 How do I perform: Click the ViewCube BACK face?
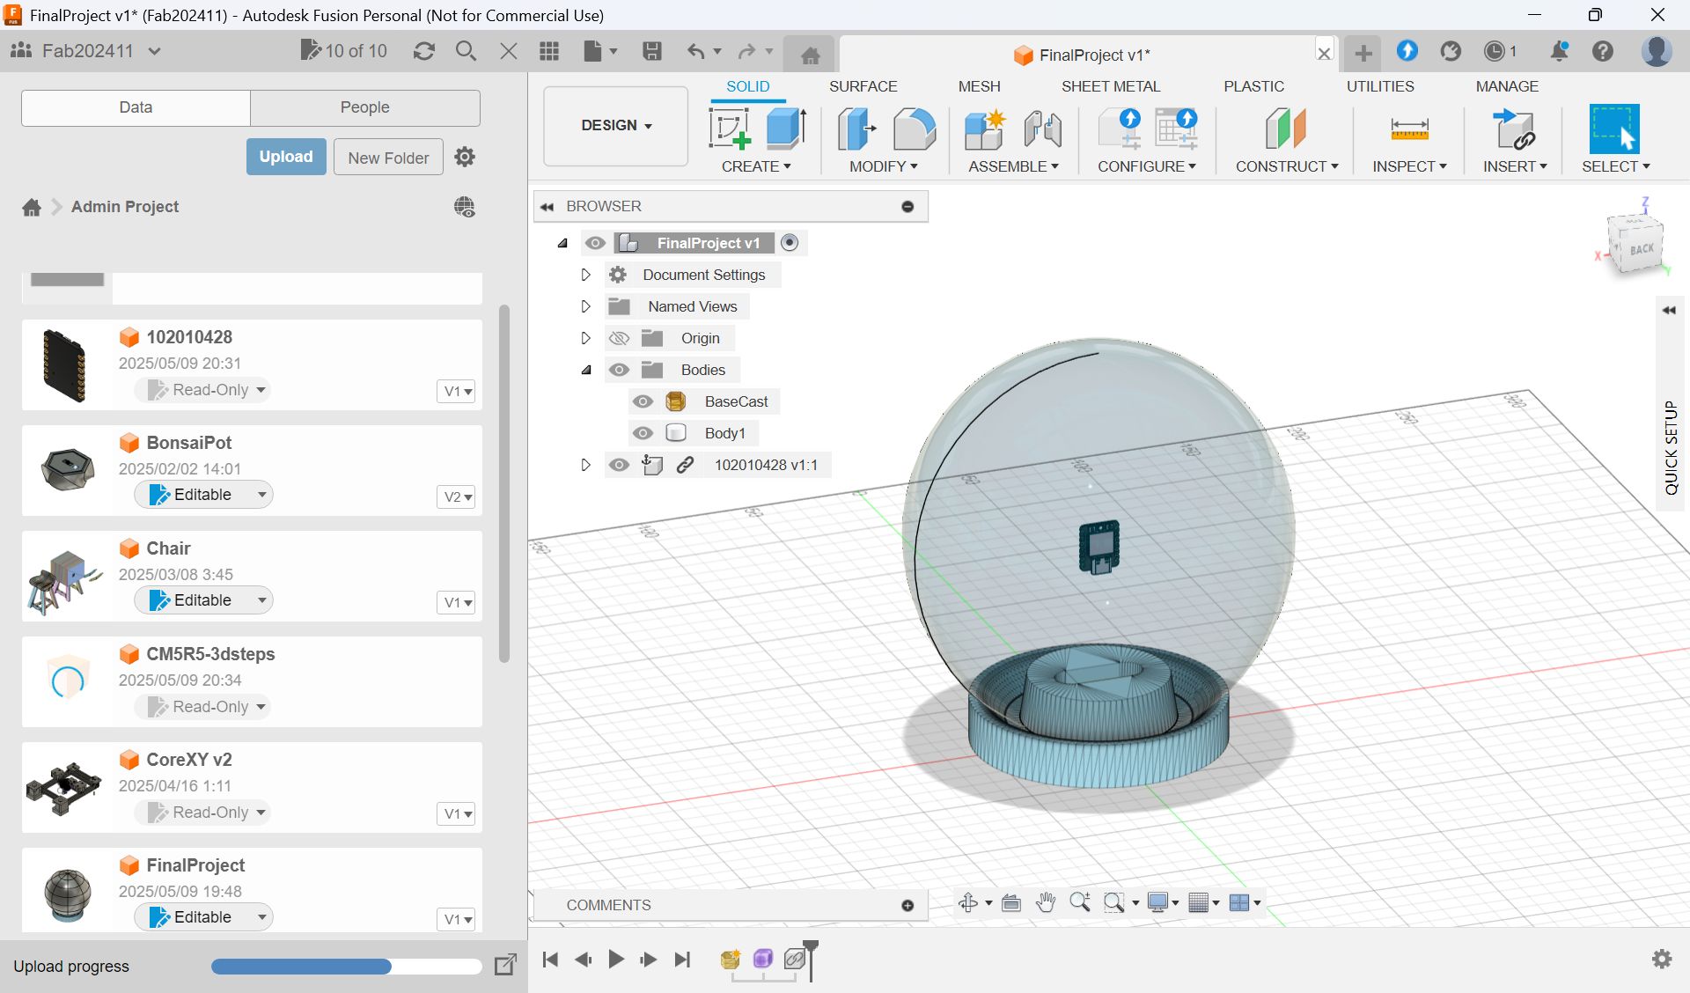pos(1640,248)
